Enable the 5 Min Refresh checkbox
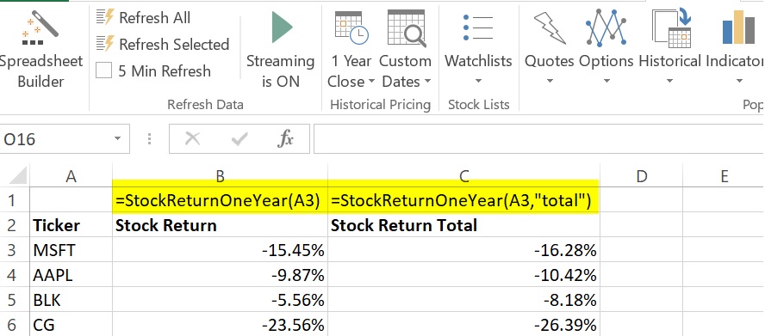This screenshot has width=765, height=336. pyautogui.click(x=103, y=70)
